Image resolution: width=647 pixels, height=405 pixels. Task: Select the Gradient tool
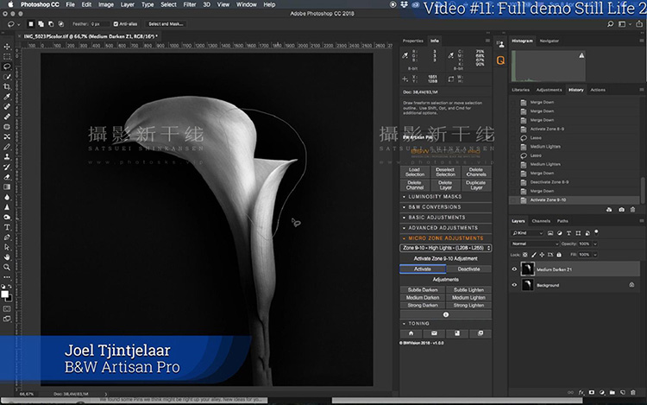point(7,187)
